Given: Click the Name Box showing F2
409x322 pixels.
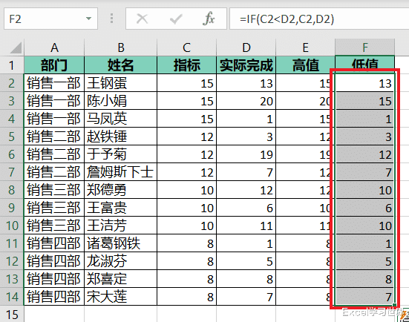Looking at the screenshot, I should [50, 19].
